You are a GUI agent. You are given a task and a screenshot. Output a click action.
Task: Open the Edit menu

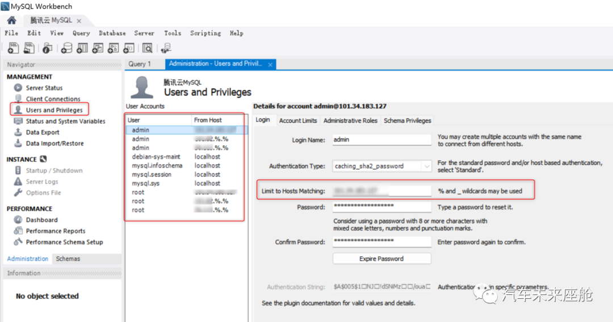(34, 34)
